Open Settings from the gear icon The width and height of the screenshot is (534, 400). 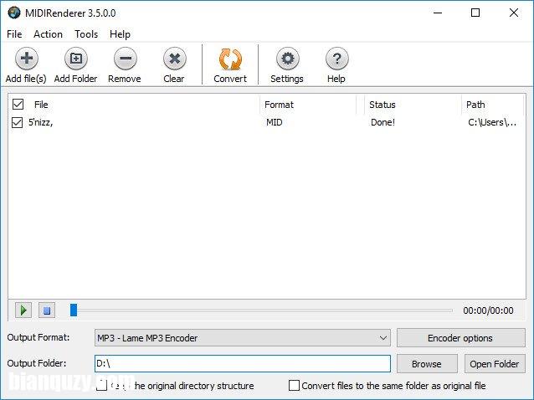[x=287, y=59]
